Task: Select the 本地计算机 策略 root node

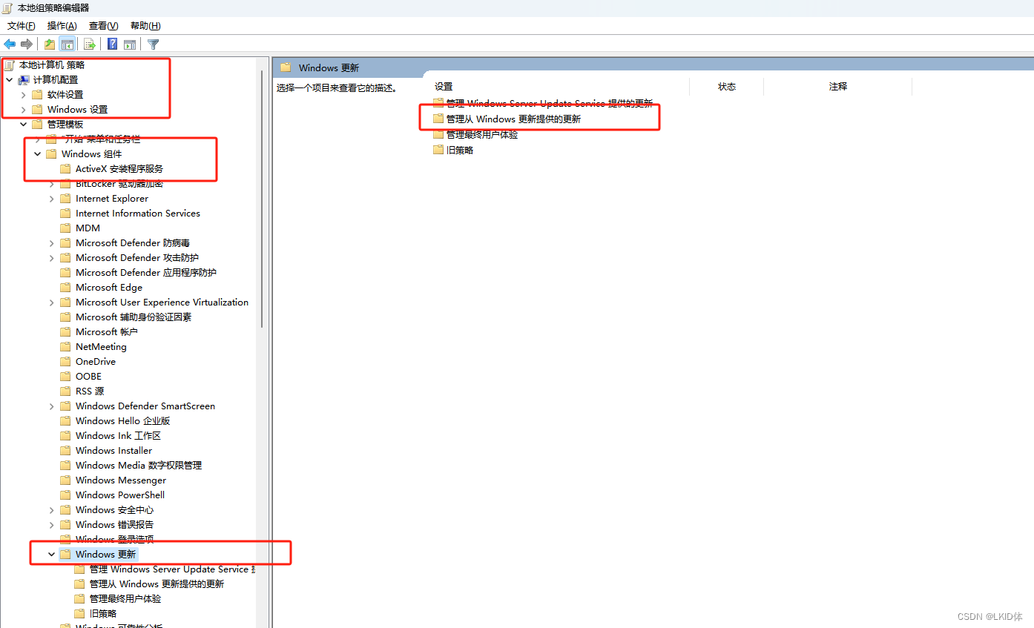Action: pos(52,65)
